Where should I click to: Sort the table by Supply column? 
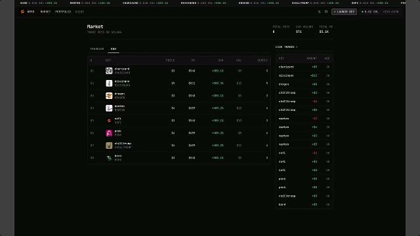pos(262,60)
